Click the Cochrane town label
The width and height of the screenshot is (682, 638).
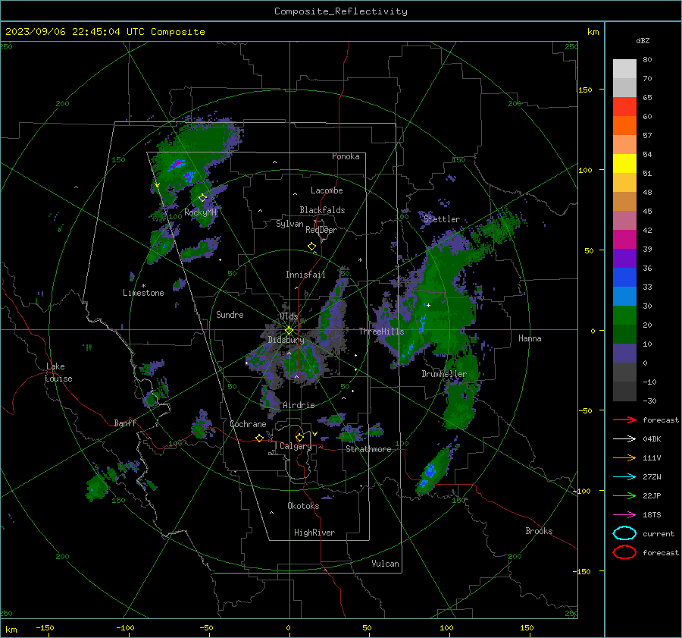click(x=248, y=424)
